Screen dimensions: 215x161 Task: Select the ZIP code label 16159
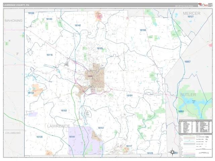pyautogui.click(x=31, y=13)
